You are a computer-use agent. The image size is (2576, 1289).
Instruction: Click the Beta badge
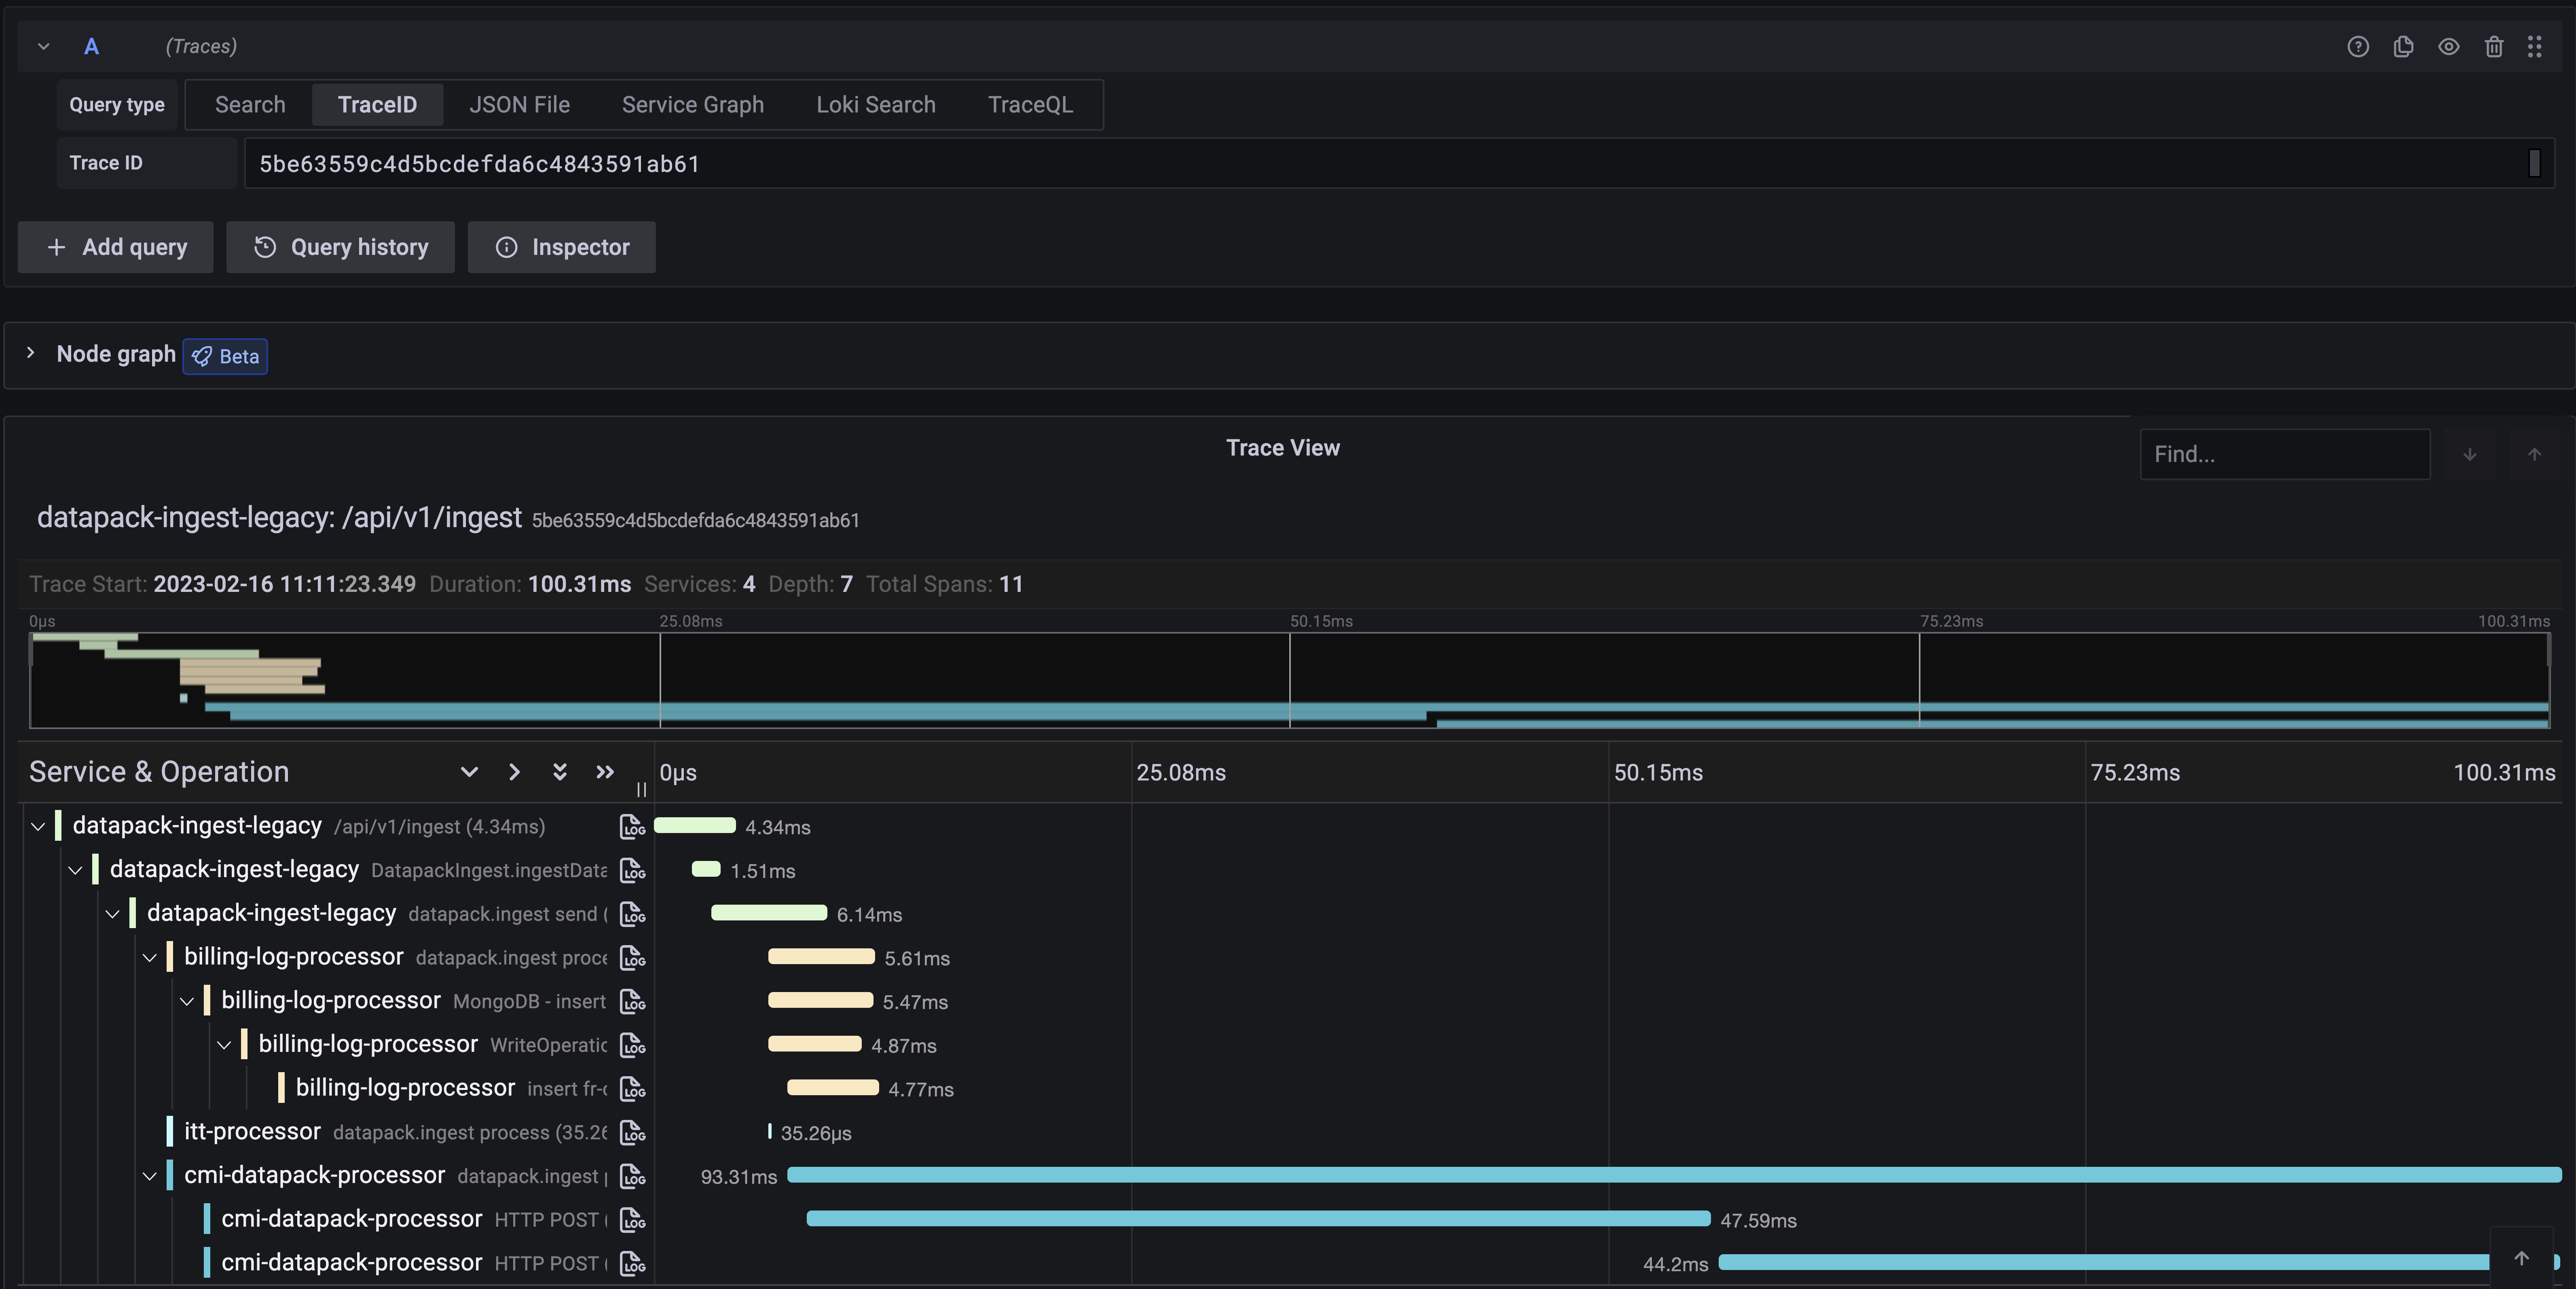click(x=225, y=356)
